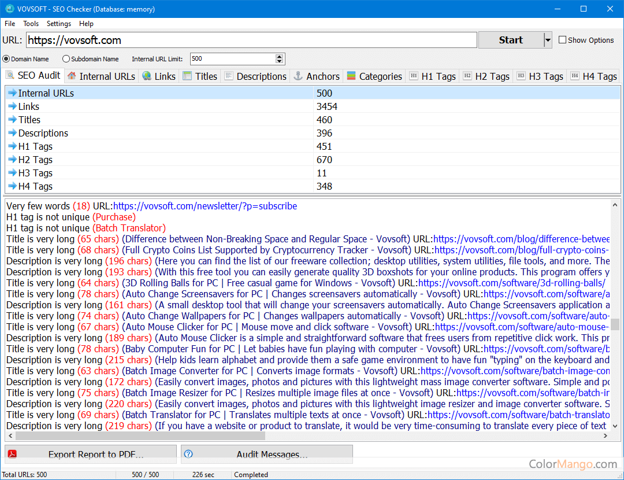Image resolution: width=624 pixels, height=480 pixels.
Task: Select the Domain Name radio button
Action: pos(6,59)
